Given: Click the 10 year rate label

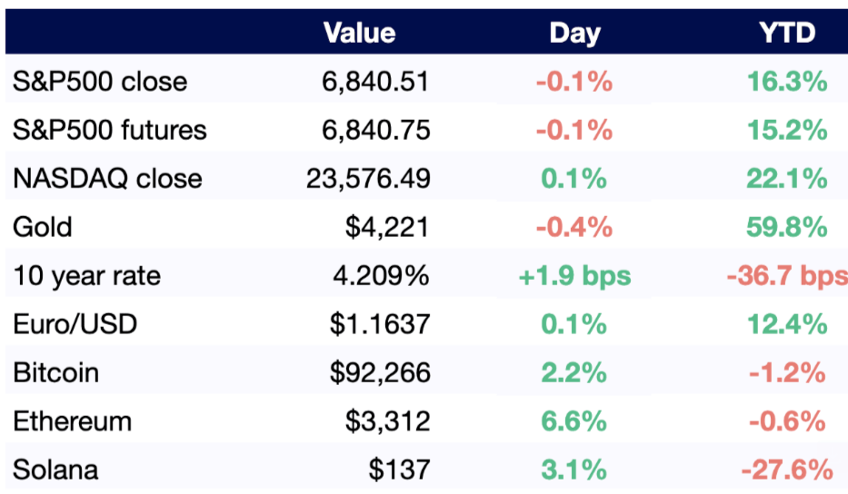Looking at the screenshot, I should point(87,275).
